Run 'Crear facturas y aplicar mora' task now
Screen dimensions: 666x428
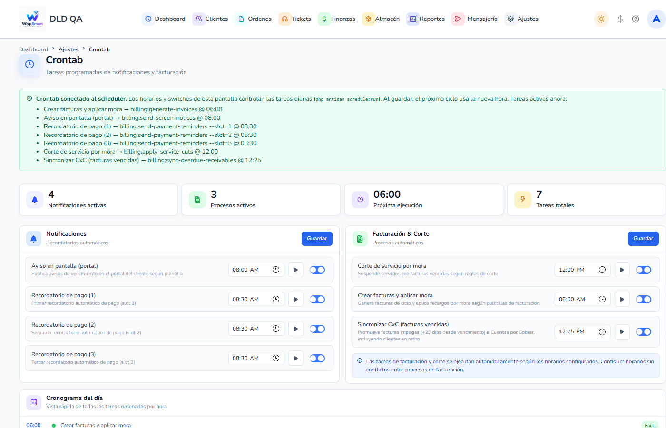click(x=622, y=299)
